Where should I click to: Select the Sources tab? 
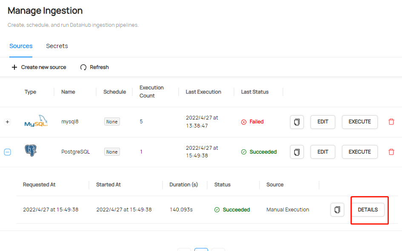click(20, 46)
